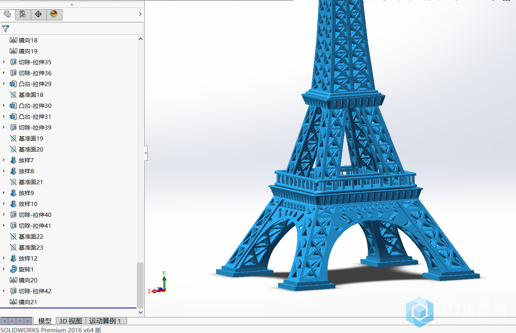Select the 镜向20 mirror icon

click(x=14, y=280)
